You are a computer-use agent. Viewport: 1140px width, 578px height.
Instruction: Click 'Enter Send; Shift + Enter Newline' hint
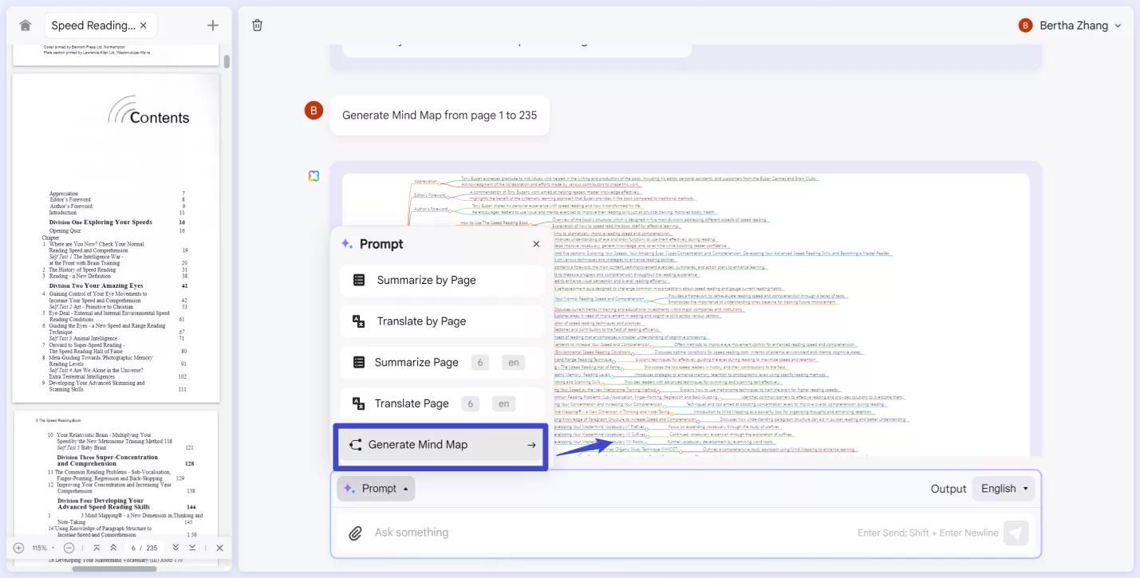(928, 533)
